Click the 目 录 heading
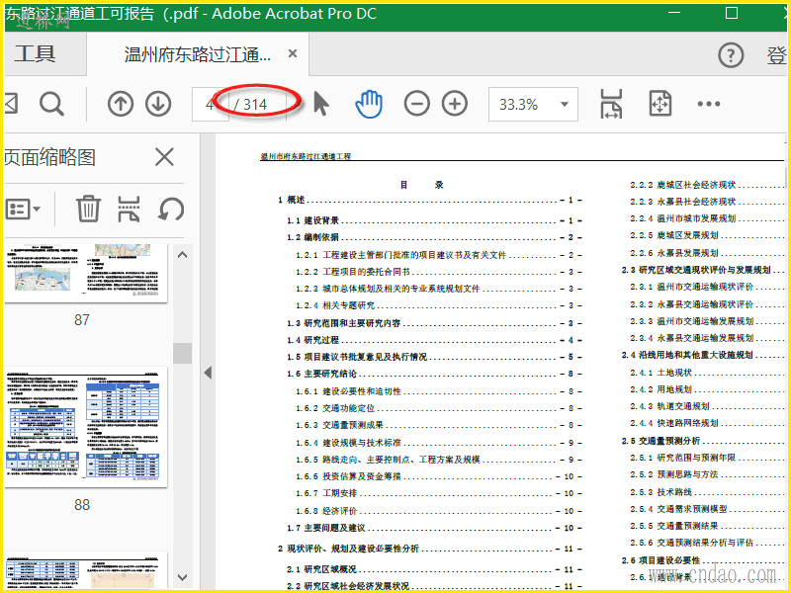Viewport: 791px width, 593px height. point(422,185)
